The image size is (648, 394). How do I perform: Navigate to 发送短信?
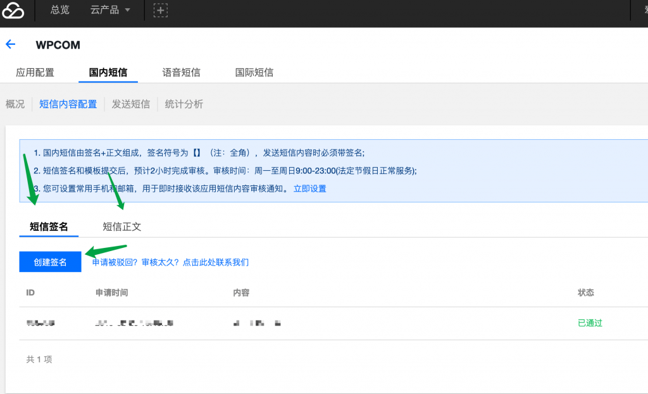[x=131, y=104]
